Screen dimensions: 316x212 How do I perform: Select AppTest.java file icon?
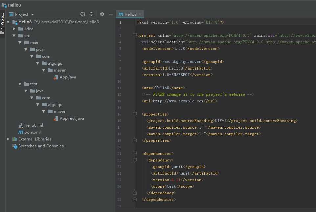(x=56, y=118)
